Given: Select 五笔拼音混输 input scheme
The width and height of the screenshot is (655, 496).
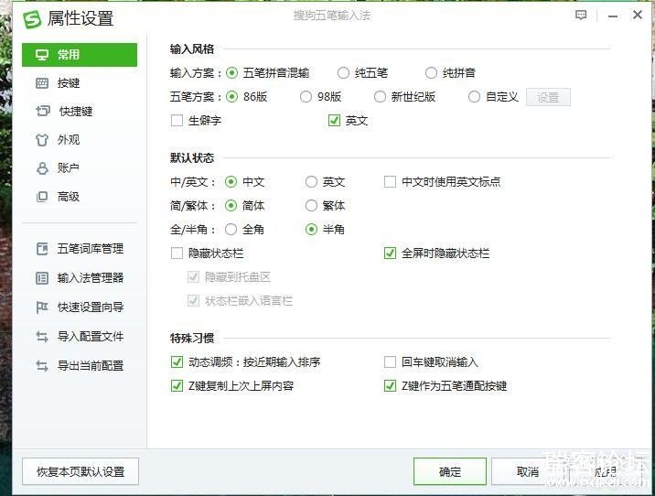Looking at the screenshot, I should click(231, 73).
